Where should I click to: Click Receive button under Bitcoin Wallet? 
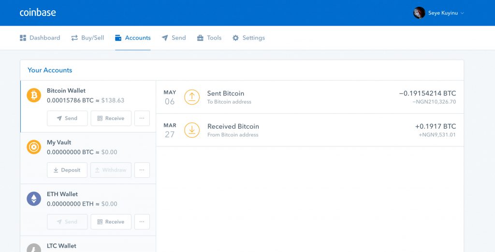click(111, 119)
